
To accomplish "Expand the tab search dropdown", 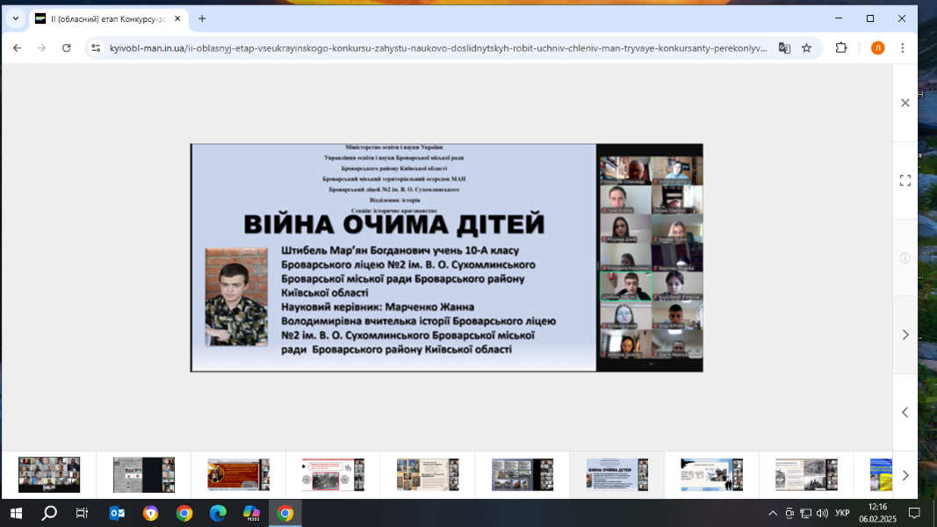I will click(x=15, y=18).
